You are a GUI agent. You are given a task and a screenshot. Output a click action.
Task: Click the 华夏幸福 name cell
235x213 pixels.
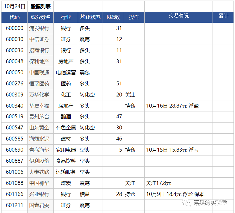pos(40,106)
